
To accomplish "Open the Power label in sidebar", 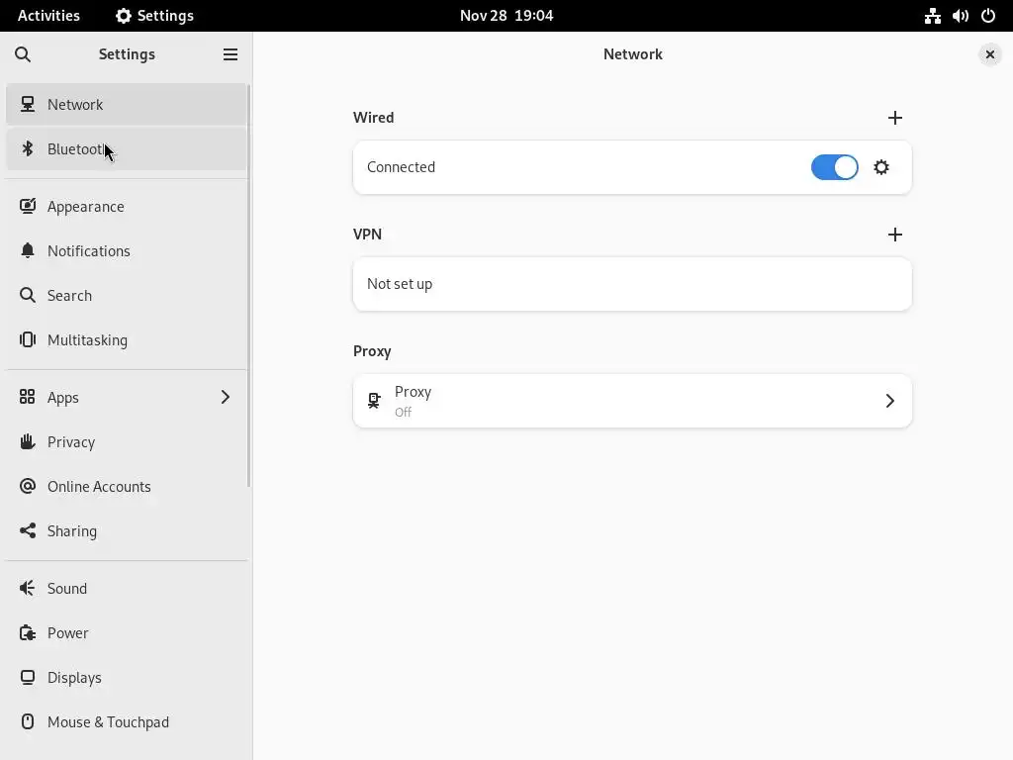I will [x=68, y=633].
